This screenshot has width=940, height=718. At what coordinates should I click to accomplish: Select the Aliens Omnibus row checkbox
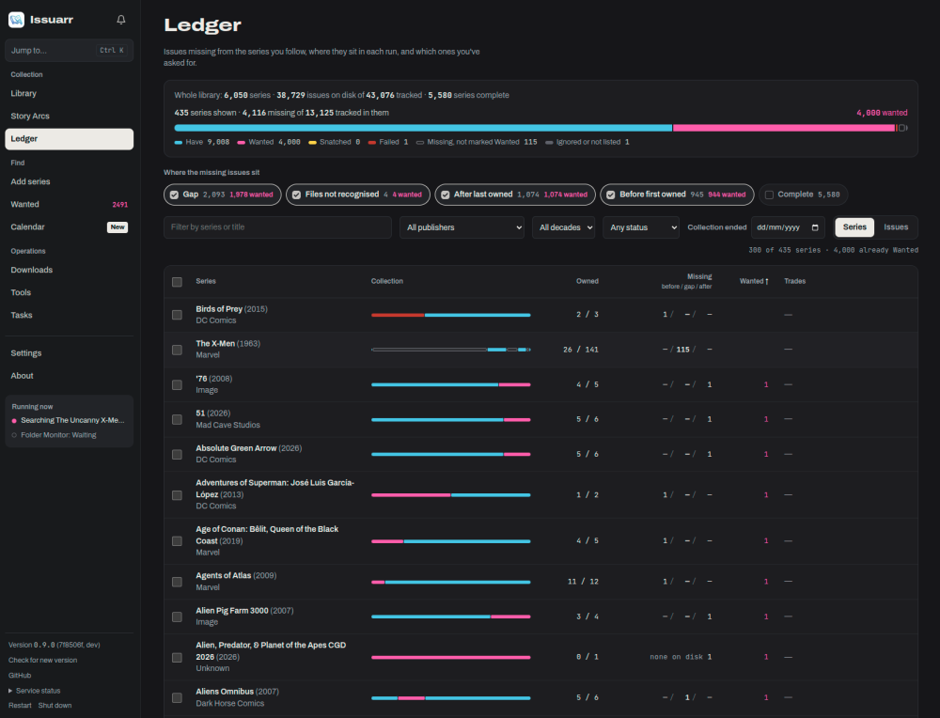(177, 697)
